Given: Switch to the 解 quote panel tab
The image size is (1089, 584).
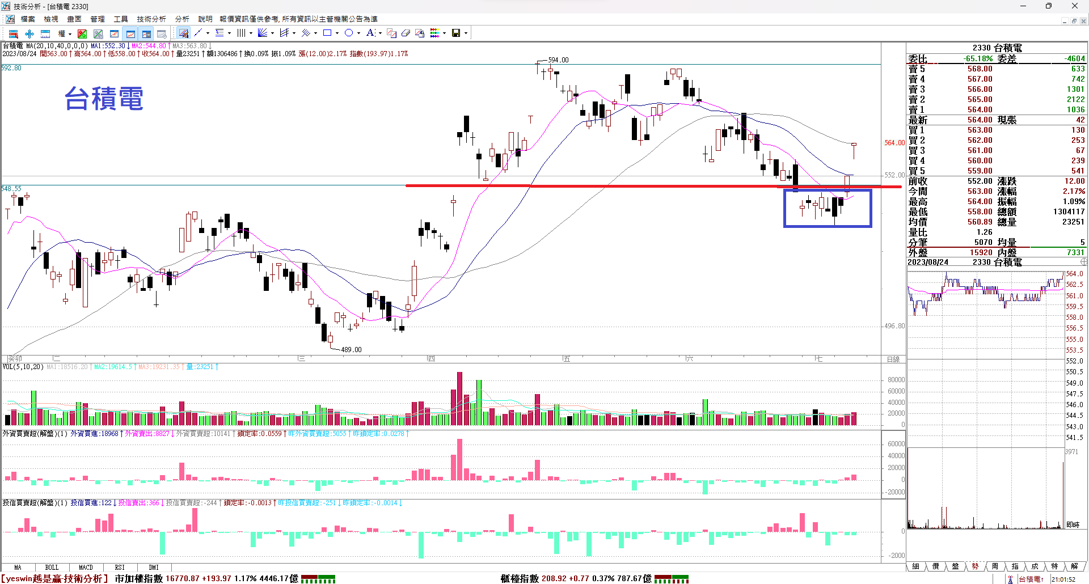Looking at the screenshot, I should (x=1074, y=566).
